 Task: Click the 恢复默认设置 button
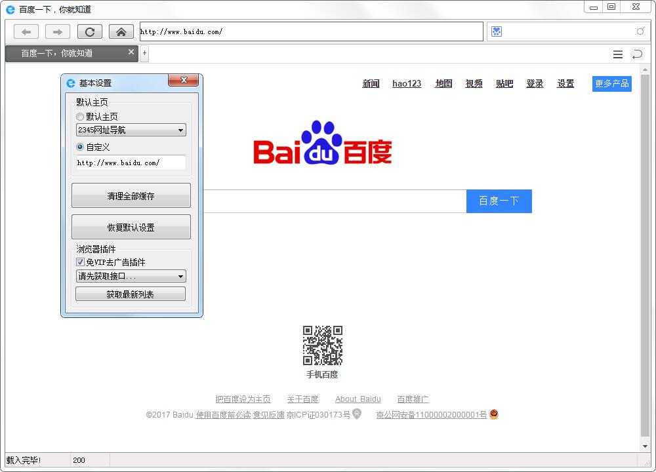click(x=131, y=227)
